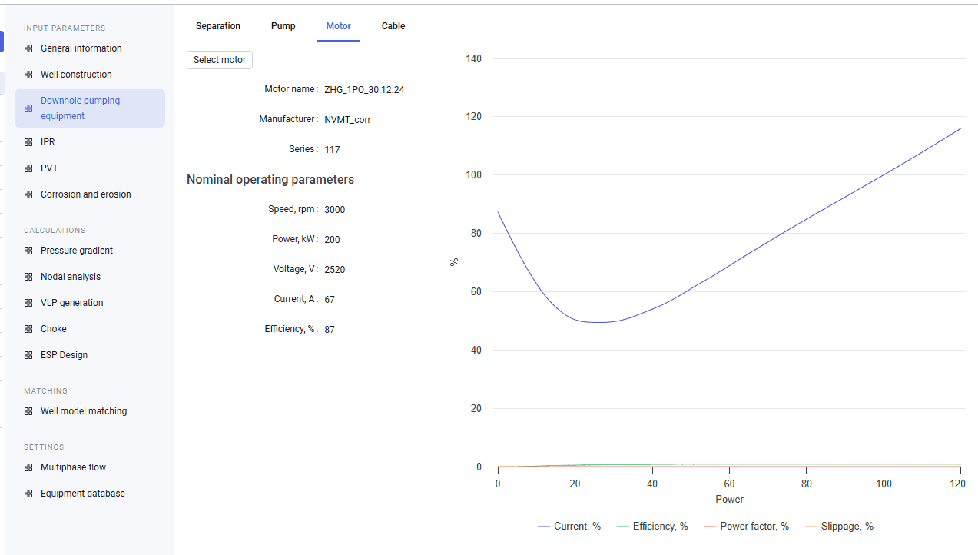Click the Nodal analysis icon
The width and height of the screenshot is (978, 555).
[28, 277]
